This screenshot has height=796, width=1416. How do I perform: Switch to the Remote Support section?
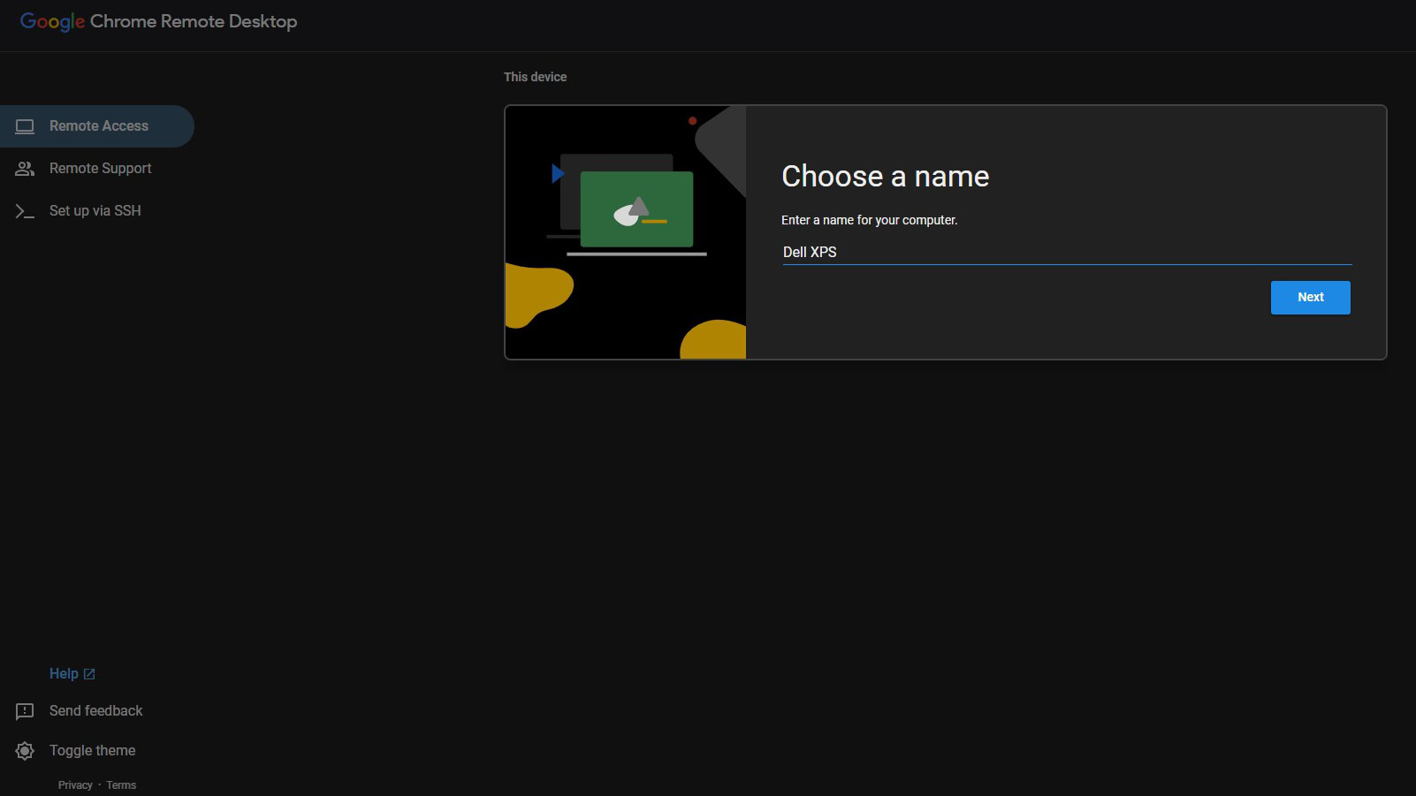click(101, 169)
